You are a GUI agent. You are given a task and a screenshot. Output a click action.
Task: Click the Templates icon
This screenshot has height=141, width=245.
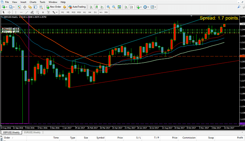[x=152, y=7]
